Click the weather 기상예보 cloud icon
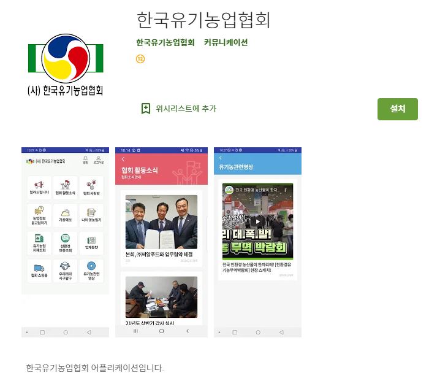This screenshot has height=381, width=429. point(66,212)
